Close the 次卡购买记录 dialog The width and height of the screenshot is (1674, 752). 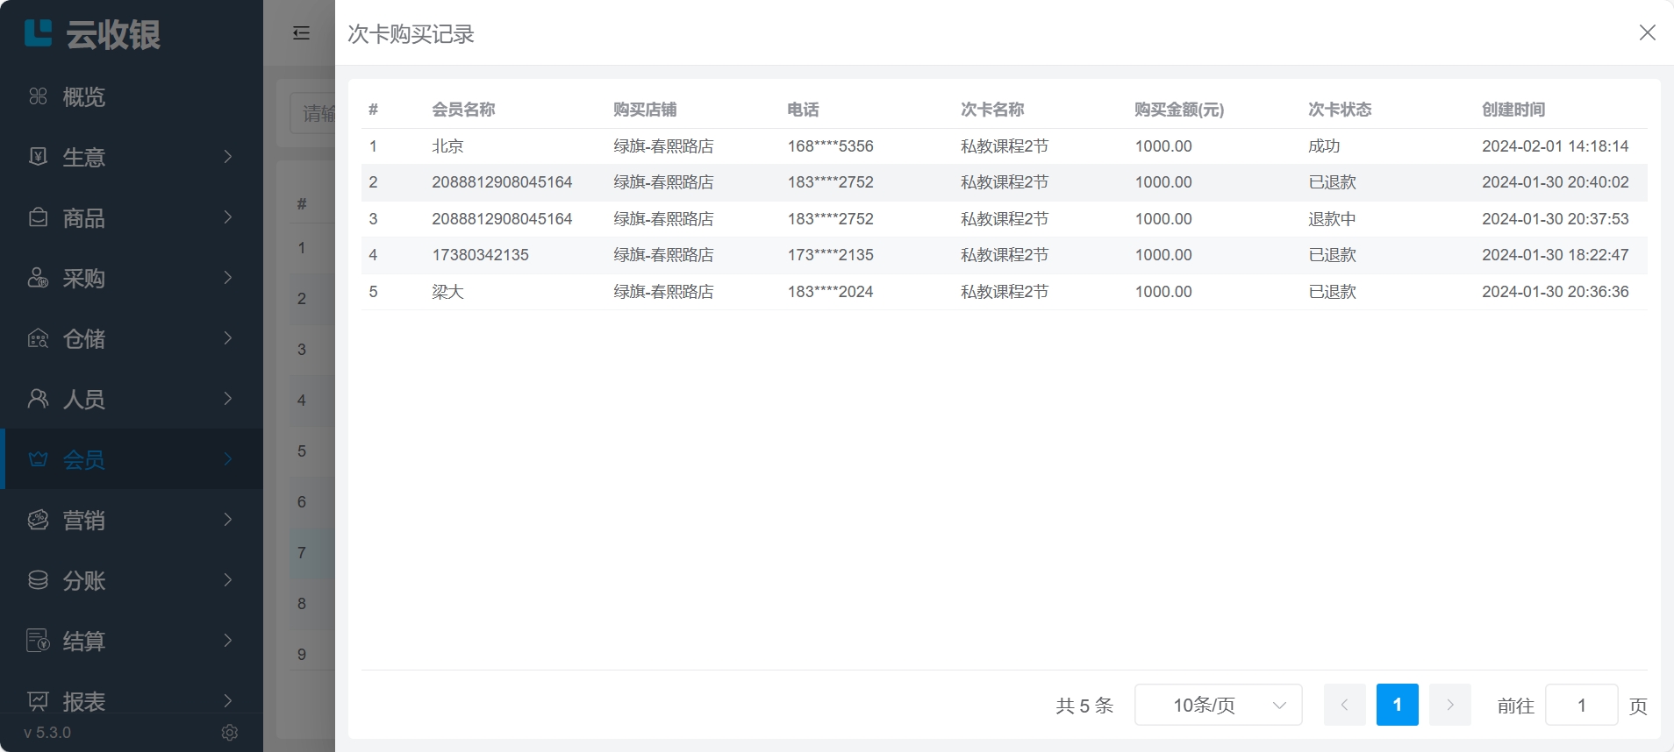click(1647, 32)
